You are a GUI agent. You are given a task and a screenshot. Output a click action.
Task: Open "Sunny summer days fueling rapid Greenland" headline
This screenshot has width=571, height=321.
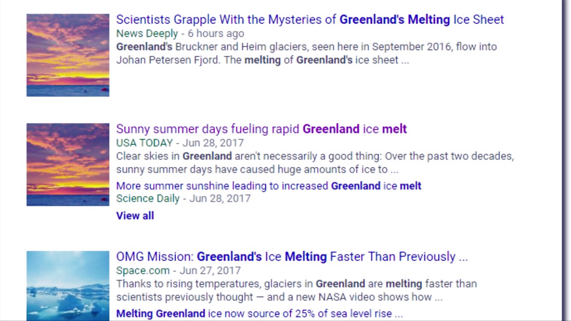[x=261, y=129]
